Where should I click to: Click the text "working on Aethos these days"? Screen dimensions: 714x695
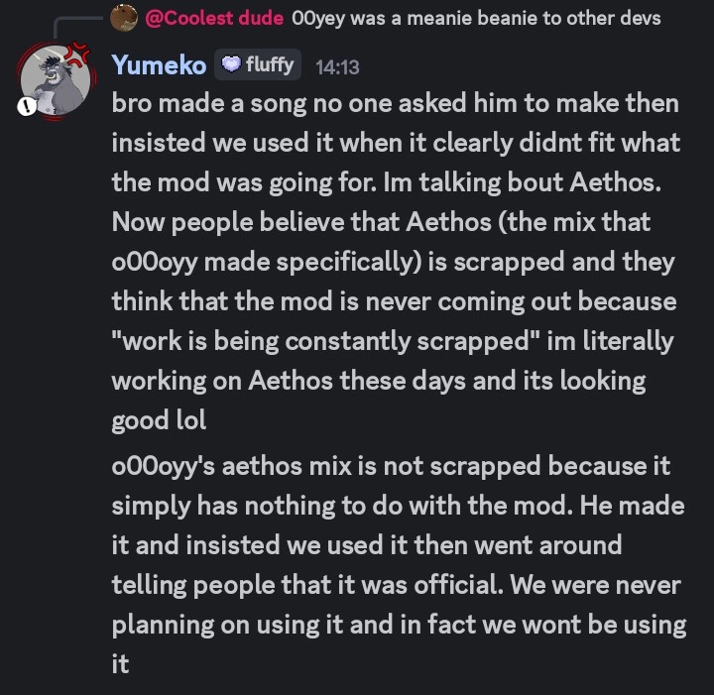coord(274,381)
